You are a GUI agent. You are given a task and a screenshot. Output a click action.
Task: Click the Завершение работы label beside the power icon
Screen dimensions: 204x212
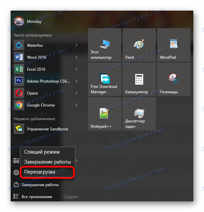tap(40, 185)
